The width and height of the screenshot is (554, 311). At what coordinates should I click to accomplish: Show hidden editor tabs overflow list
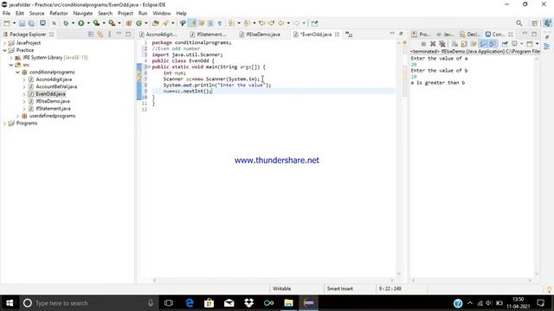coord(349,35)
